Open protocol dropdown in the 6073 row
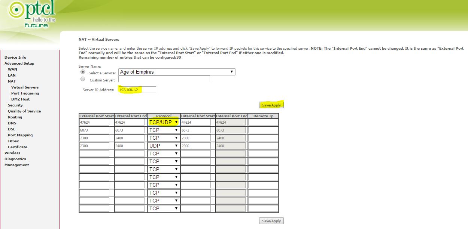This screenshot has height=229, width=468. (x=164, y=130)
